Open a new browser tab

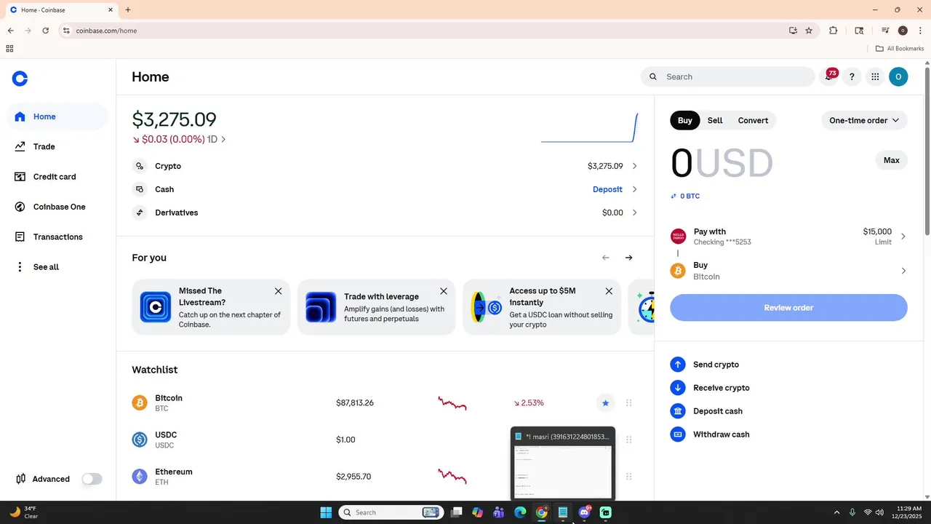128,10
